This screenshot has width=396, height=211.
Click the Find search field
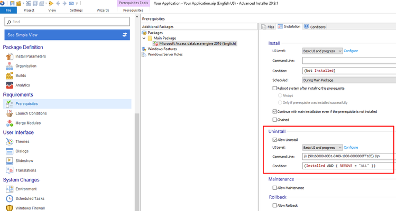[x=67, y=22]
